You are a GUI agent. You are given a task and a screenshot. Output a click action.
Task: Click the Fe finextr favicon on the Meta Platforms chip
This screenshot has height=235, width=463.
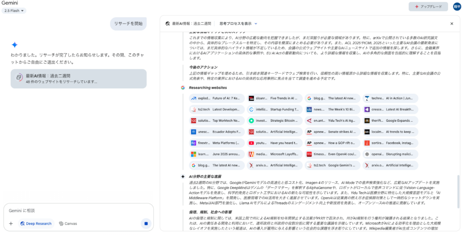194,143
